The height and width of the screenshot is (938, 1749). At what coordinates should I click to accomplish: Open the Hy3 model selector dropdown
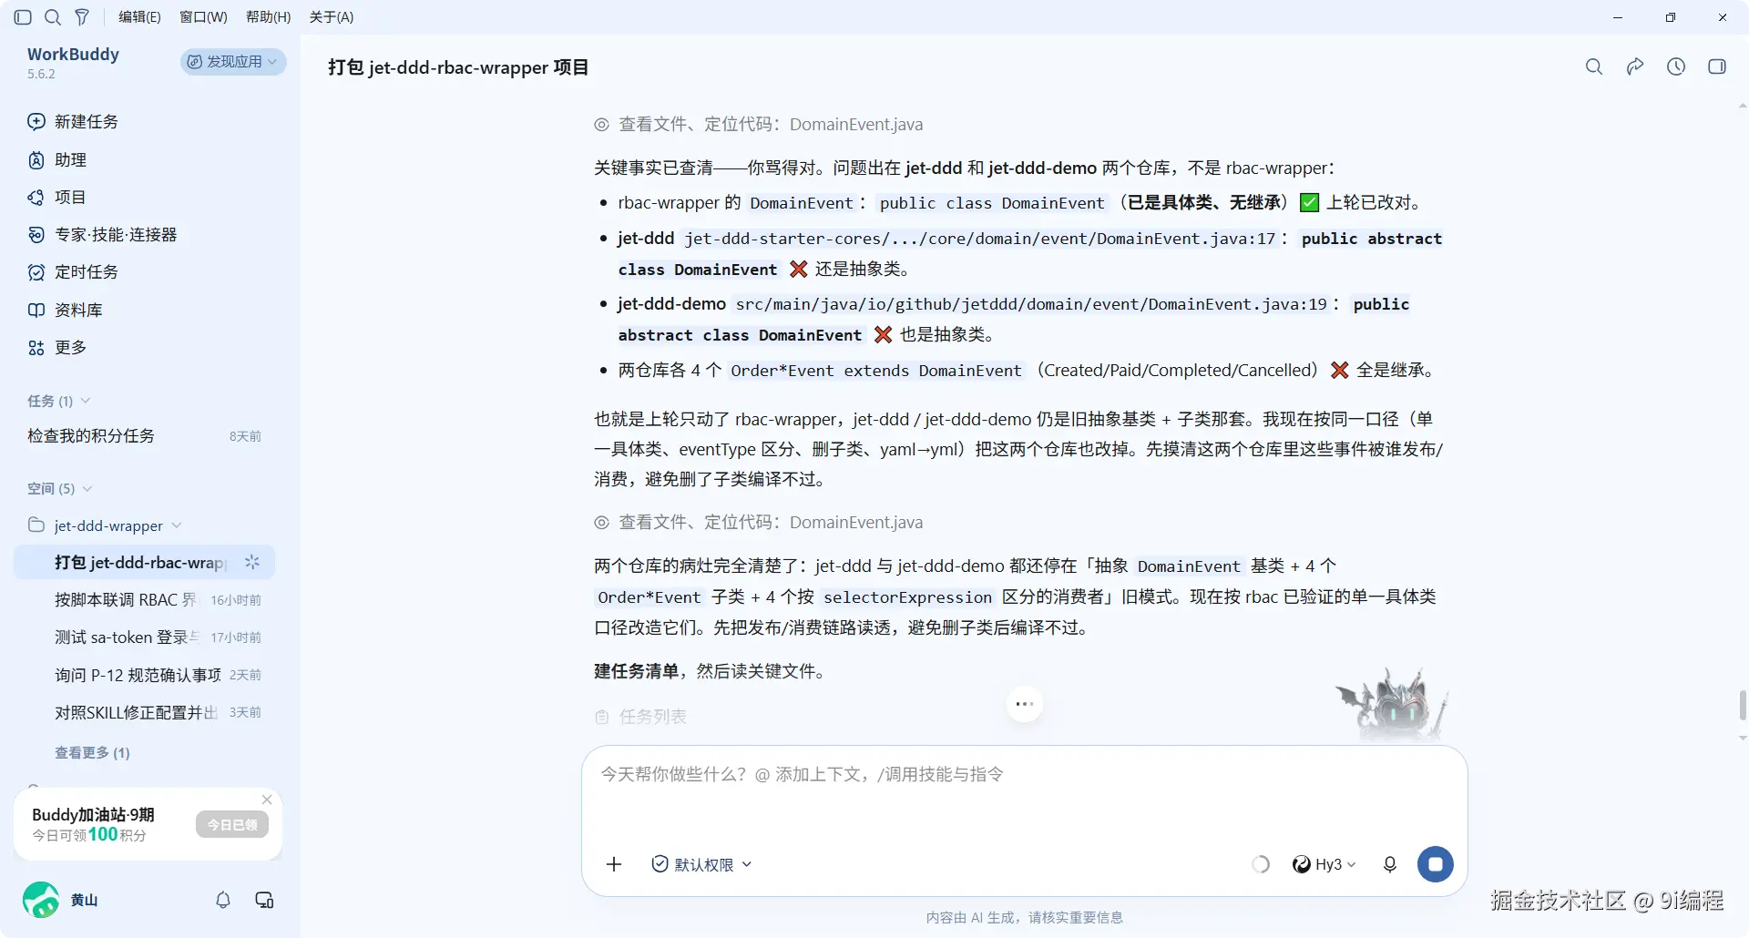tap(1325, 864)
